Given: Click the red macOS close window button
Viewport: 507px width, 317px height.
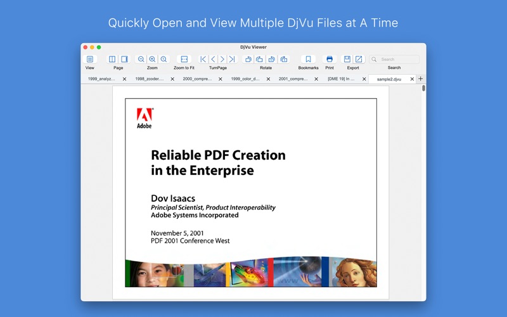Looking at the screenshot, I should tap(86, 47).
